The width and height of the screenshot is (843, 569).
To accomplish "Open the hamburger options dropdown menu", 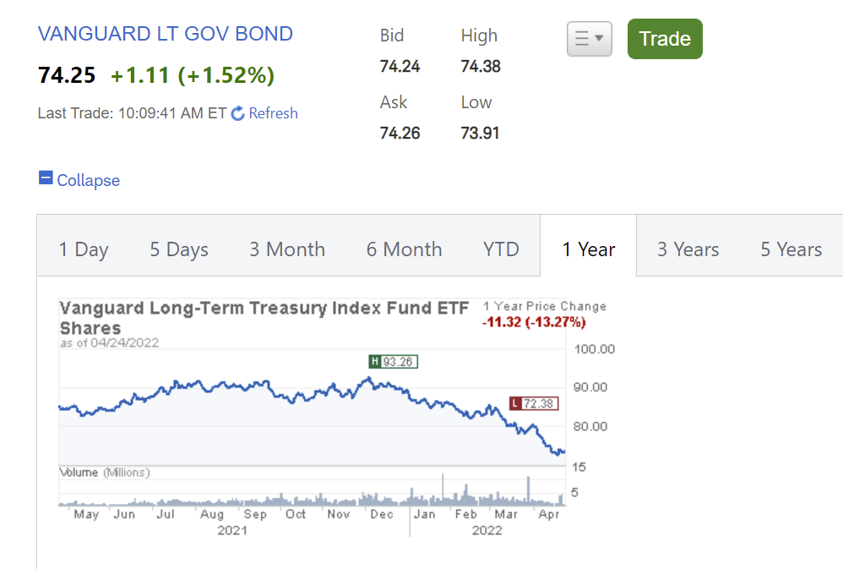I will [x=589, y=39].
